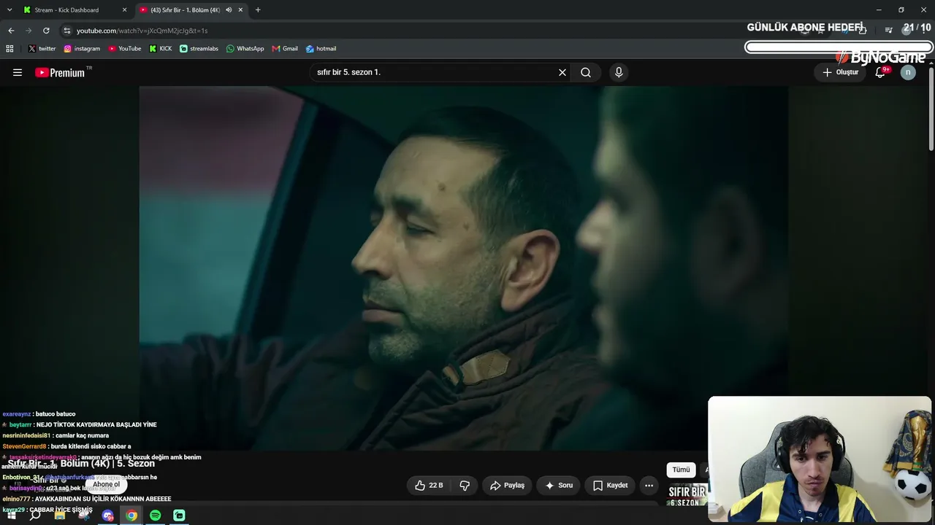Open the Gmail bookmark
The height and width of the screenshot is (525, 935).
point(285,49)
